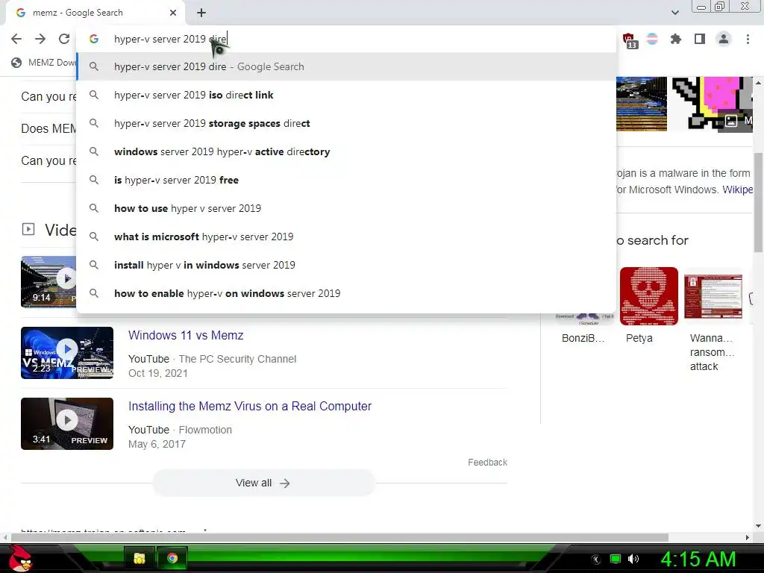Image resolution: width=764 pixels, height=573 pixels.
Task: Select the memz - Google Search tab
Action: [x=95, y=13]
